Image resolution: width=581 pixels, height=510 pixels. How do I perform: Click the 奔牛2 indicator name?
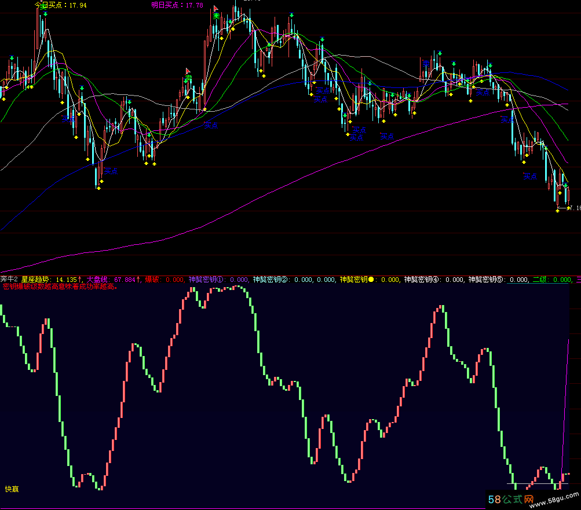pos(9,280)
